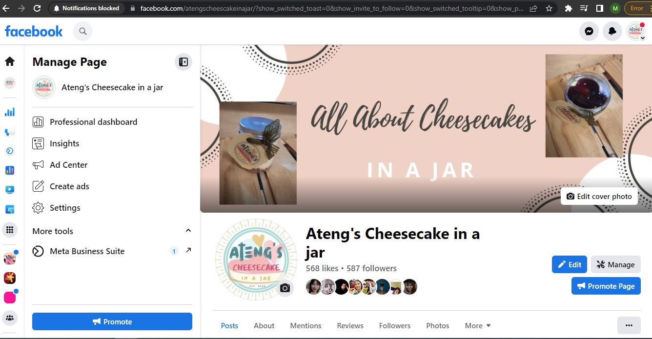The width and height of the screenshot is (652, 339).
Task: Click the first follower avatar thumbnail
Action: tap(313, 287)
